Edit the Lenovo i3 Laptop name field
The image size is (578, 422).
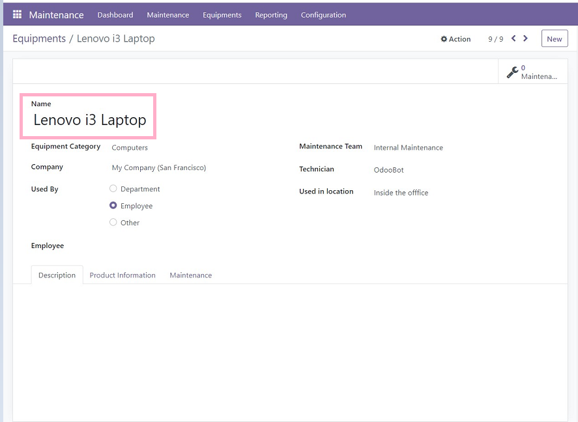coord(90,120)
